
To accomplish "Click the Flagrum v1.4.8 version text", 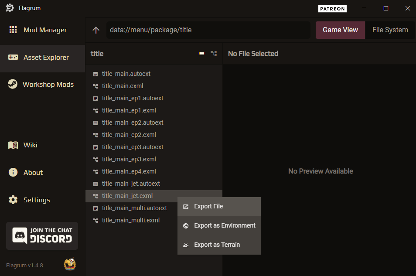I will (24, 266).
